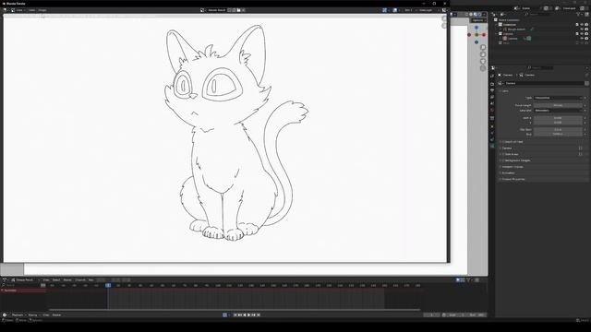Image resolution: width=591 pixels, height=332 pixels.
Task: Click Jump to start playback button
Action: [235, 315]
